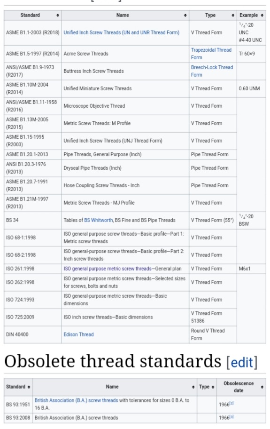The width and height of the screenshot is (270, 429).
Task: Click Pipe Threads, General Purpose (Inch) cell
Action: (125, 155)
